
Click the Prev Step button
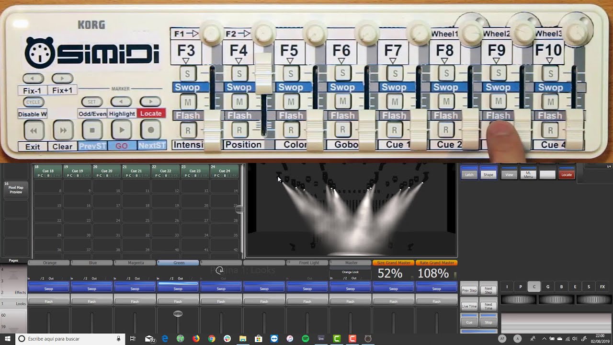pos(469,290)
